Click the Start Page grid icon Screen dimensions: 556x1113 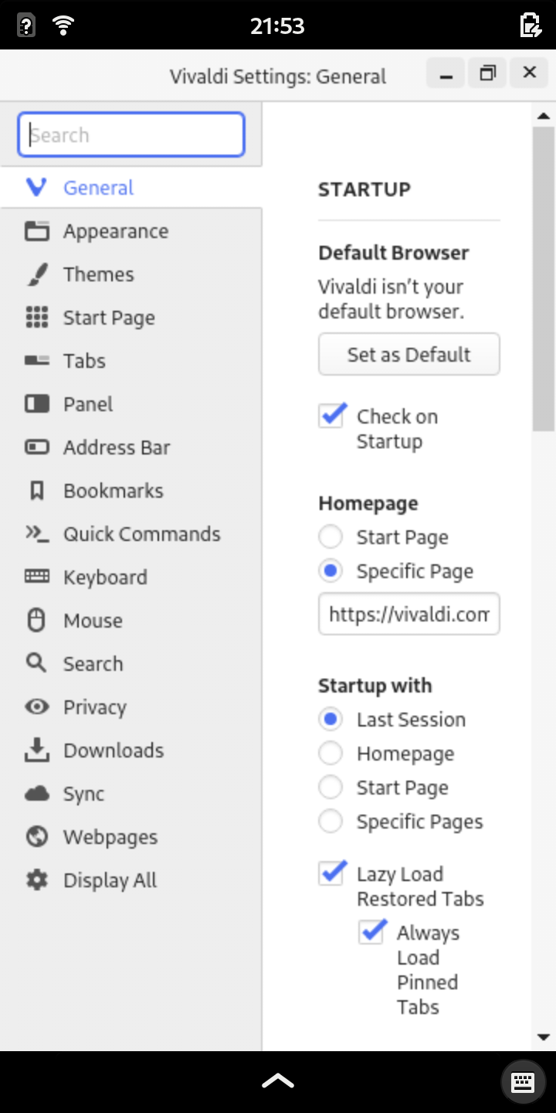coord(36,318)
